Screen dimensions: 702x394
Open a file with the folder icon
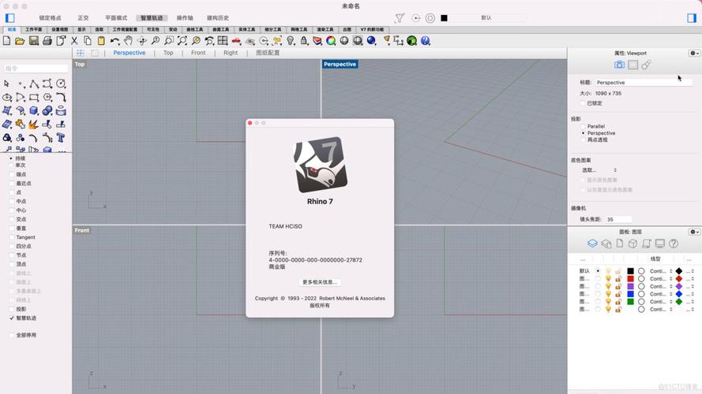point(20,41)
